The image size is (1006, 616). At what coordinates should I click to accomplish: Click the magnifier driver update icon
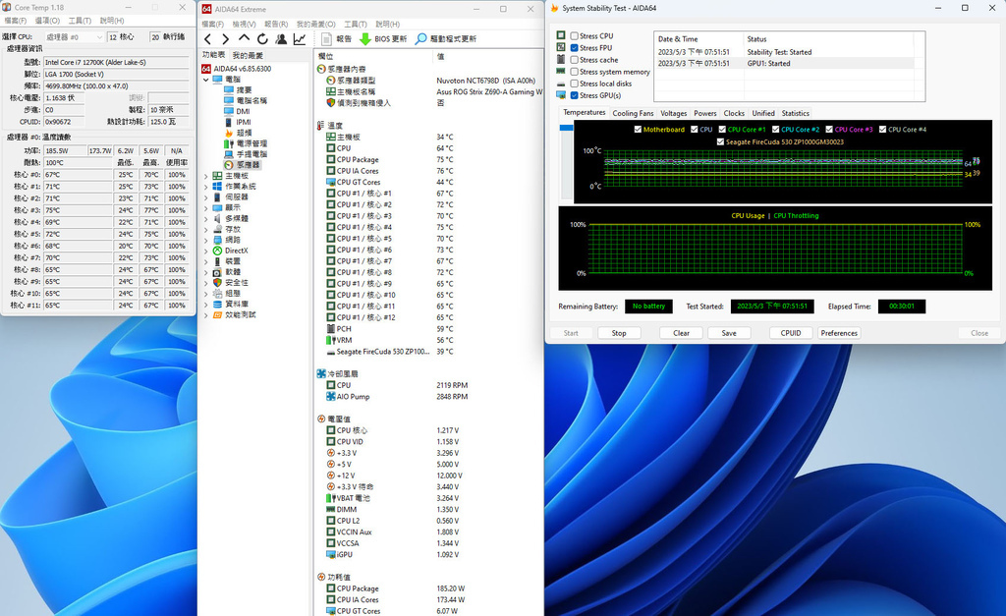420,39
